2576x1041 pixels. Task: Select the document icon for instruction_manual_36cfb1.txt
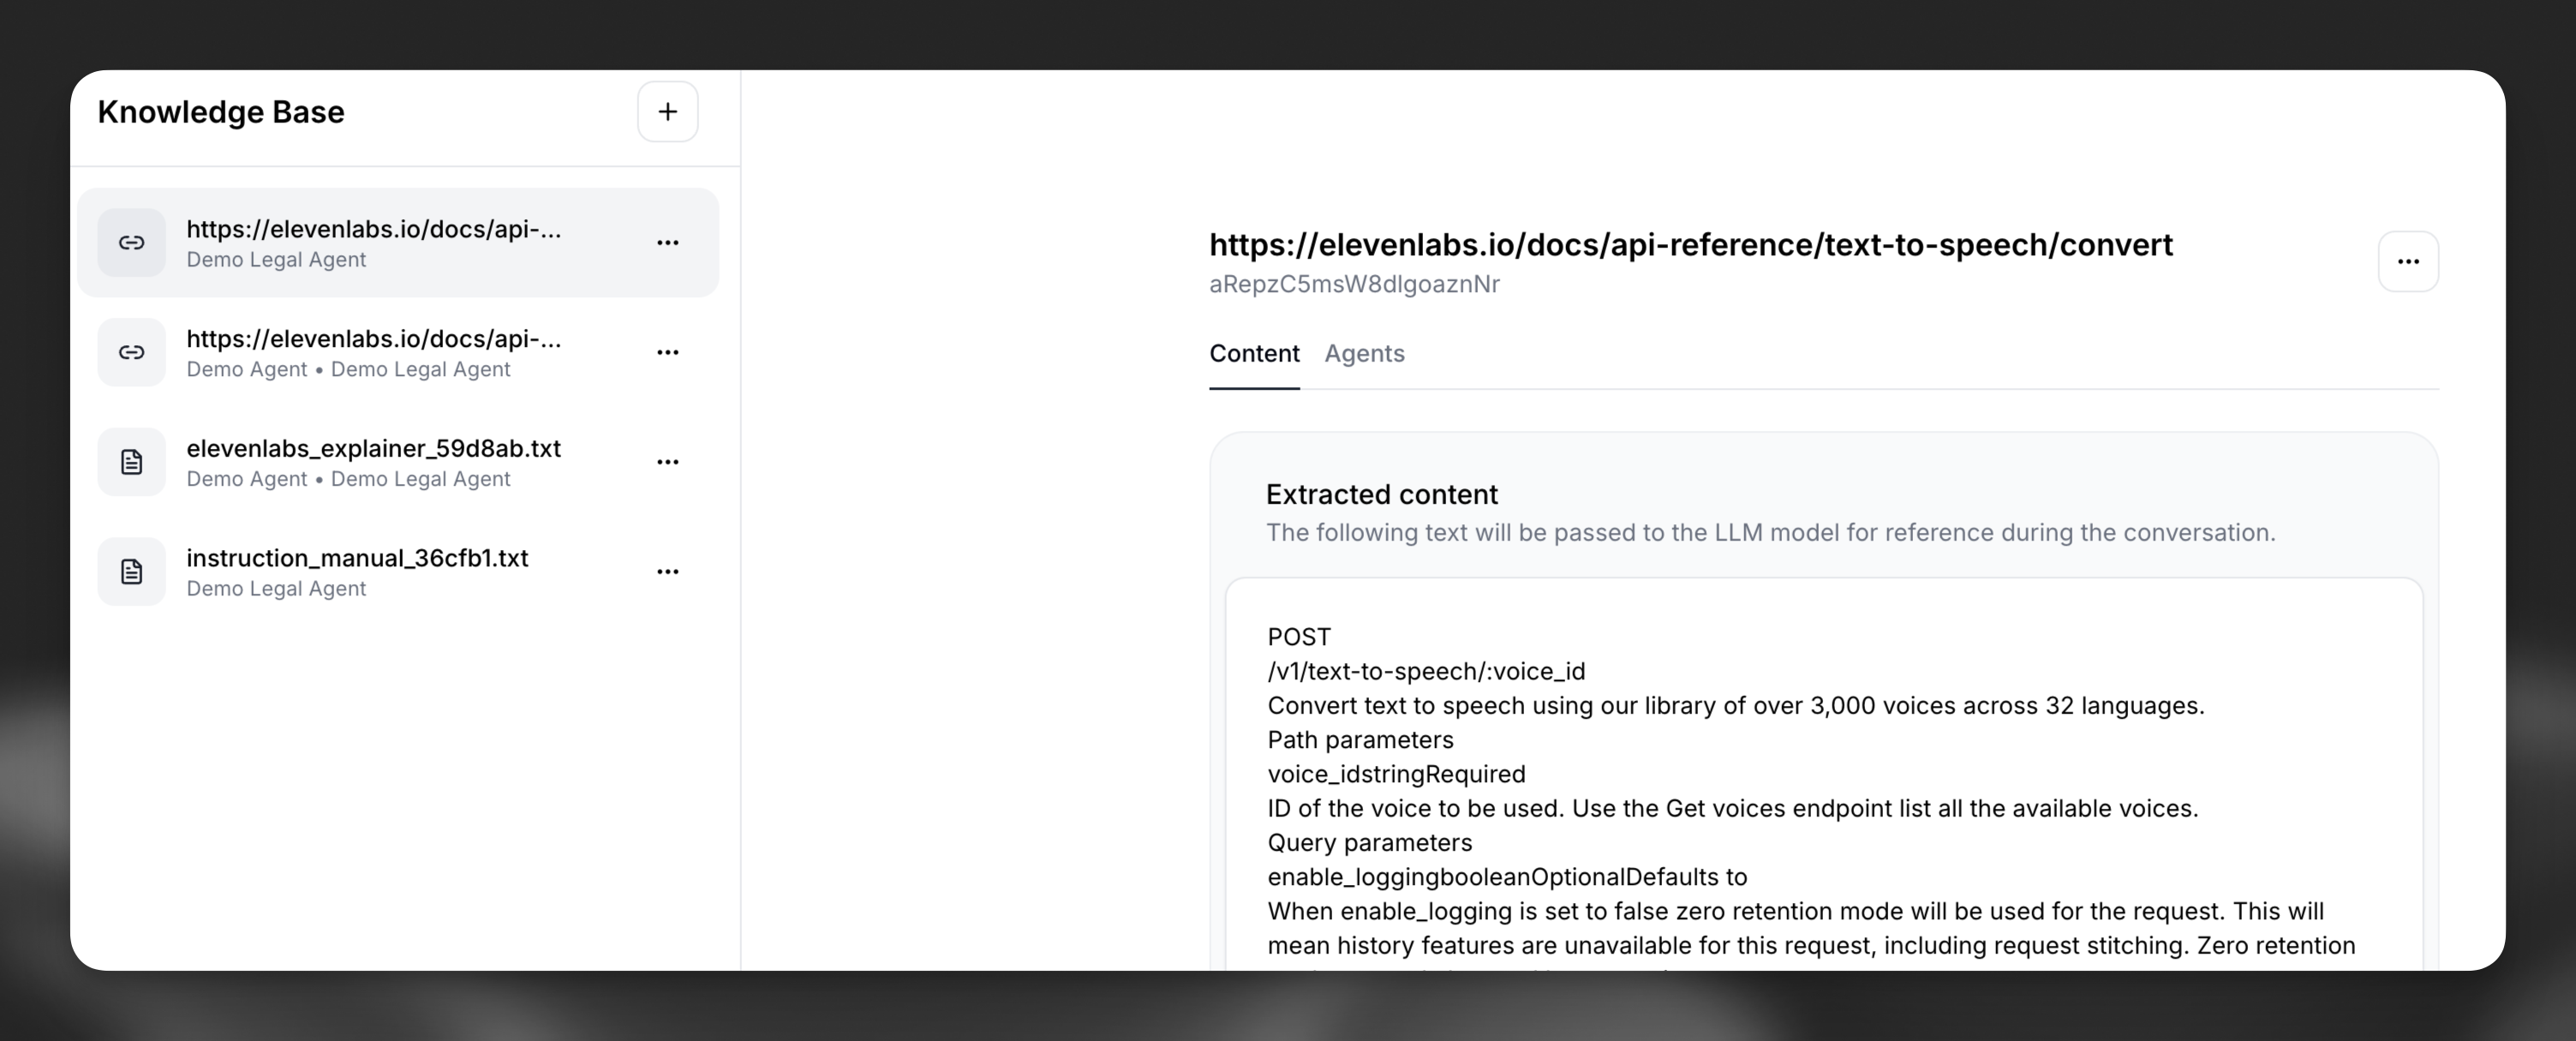(131, 571)
